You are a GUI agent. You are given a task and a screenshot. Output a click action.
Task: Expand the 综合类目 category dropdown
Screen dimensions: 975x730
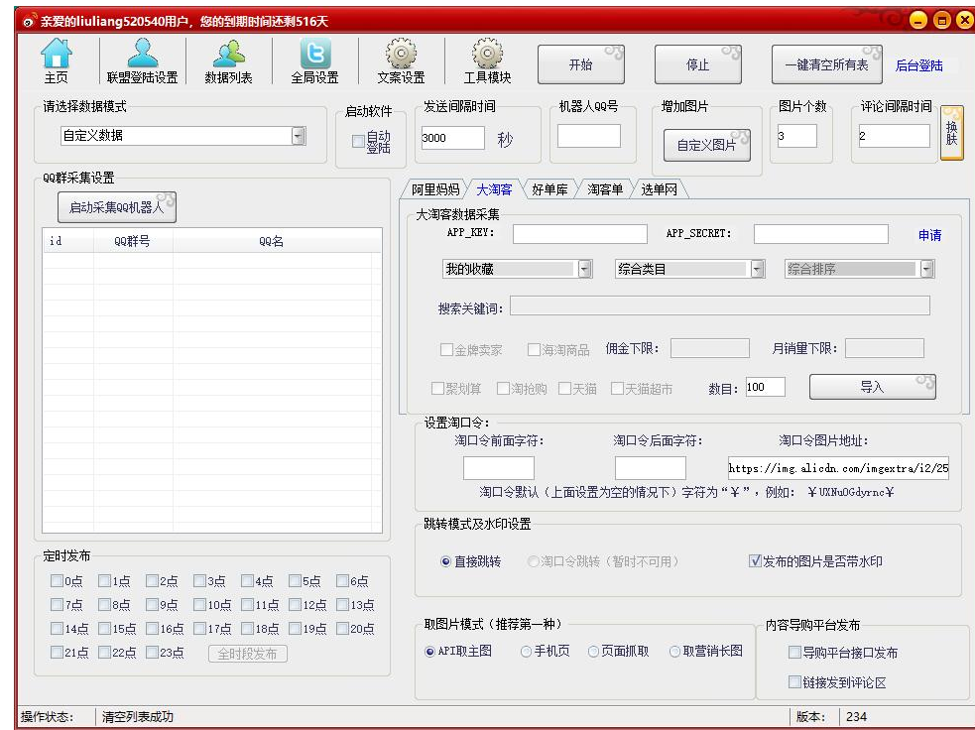pyautogui.click(x=757, y=269)
